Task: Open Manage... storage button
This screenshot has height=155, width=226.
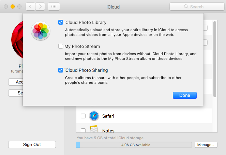Action: [206, 145]
